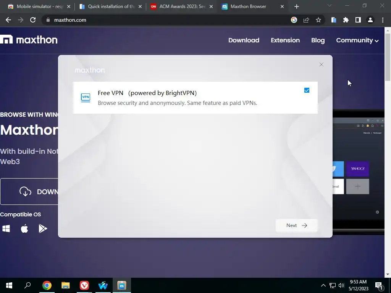The image size is (391, 293).
Task: Expand the Community dropdown menu
Action: 357,40
